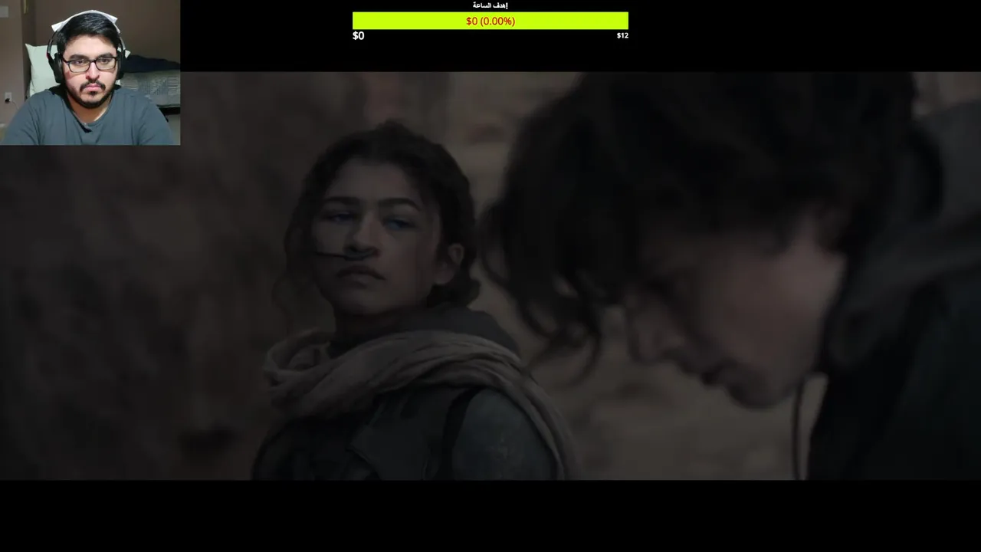Click the "$12" goal amount label
The height and width of the screenshot is (552, 981).
[x=622, y=36]
